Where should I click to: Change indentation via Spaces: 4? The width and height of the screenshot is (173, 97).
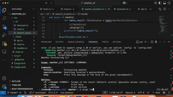[130, 93]
